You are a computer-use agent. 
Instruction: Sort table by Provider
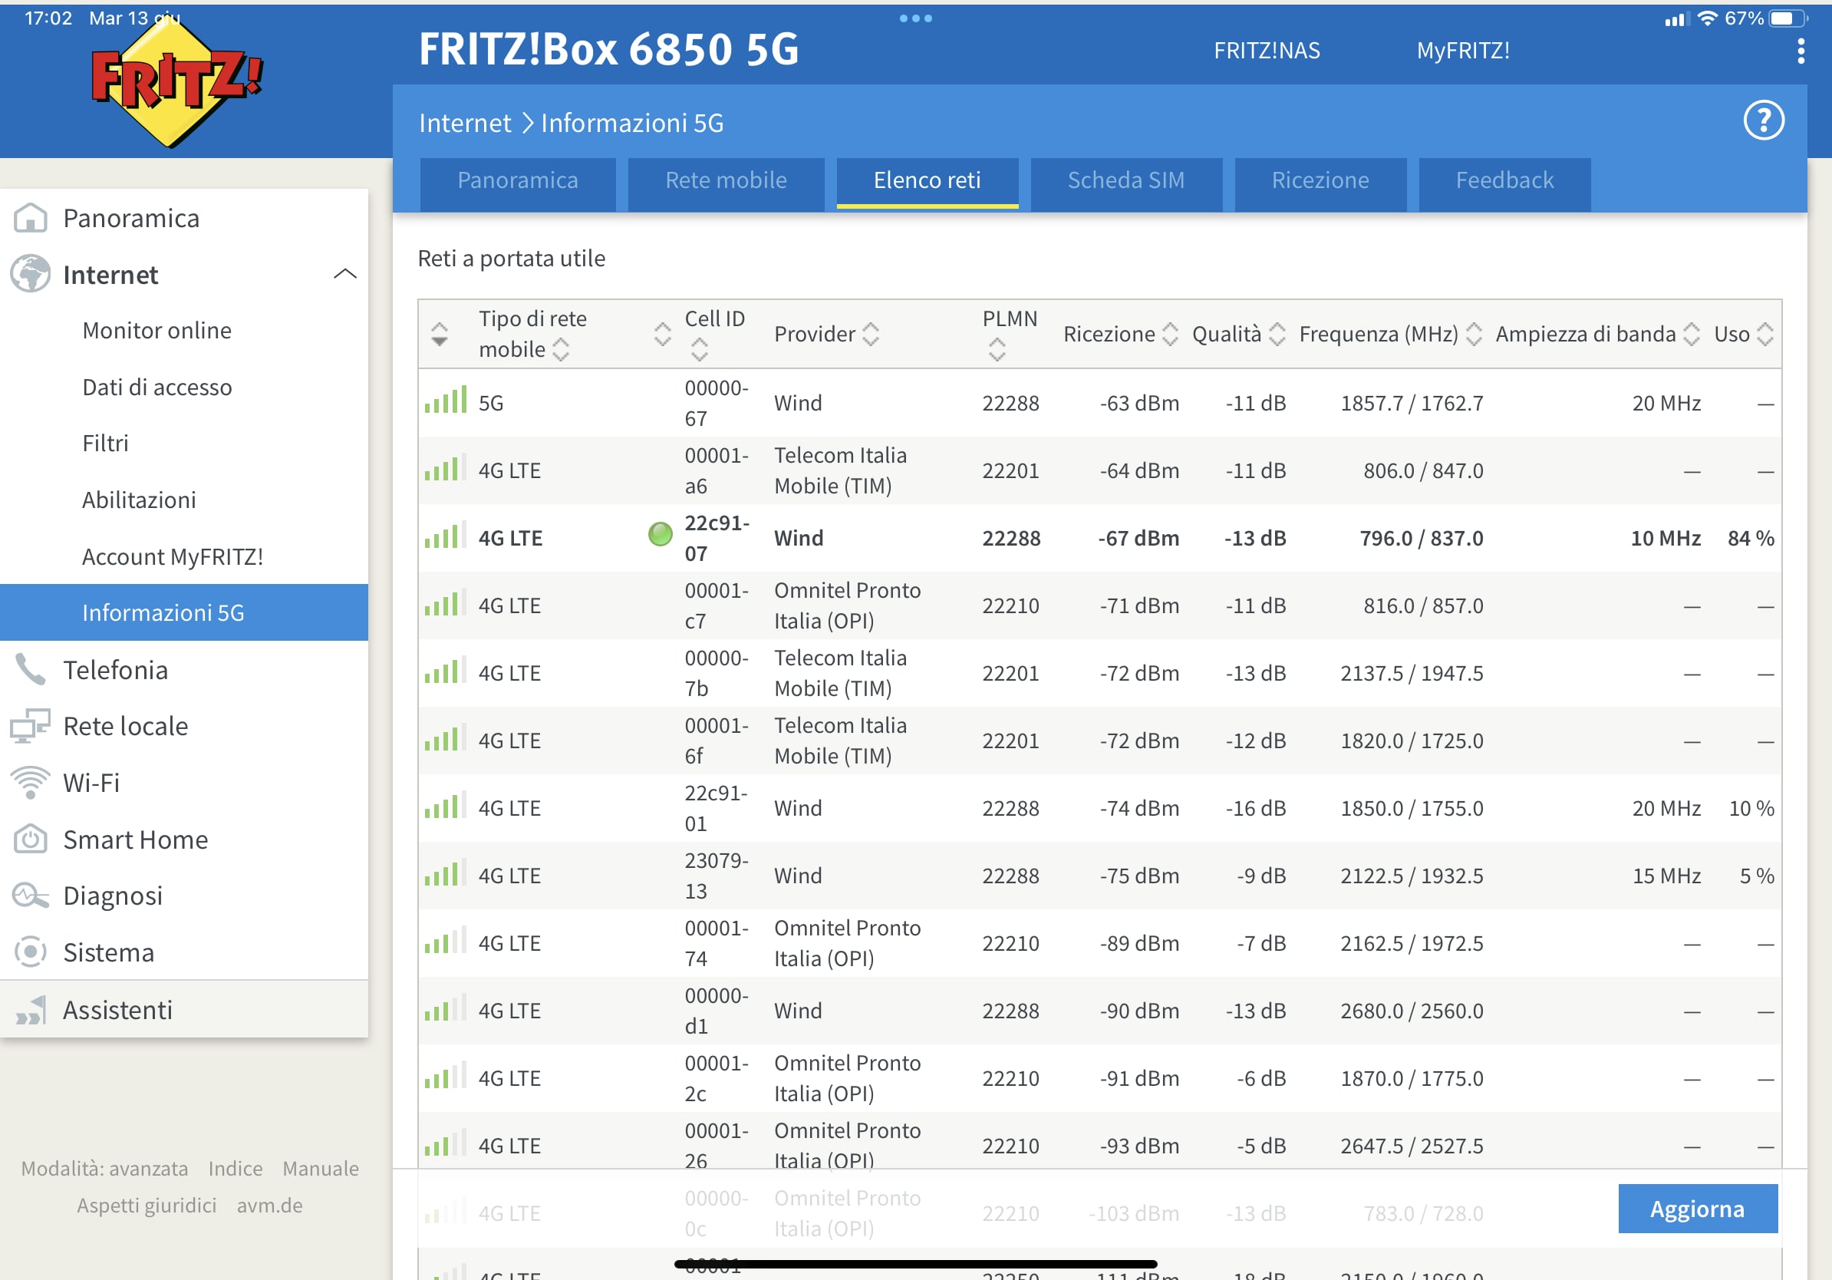pyautogui.click(x=871, y=334)
